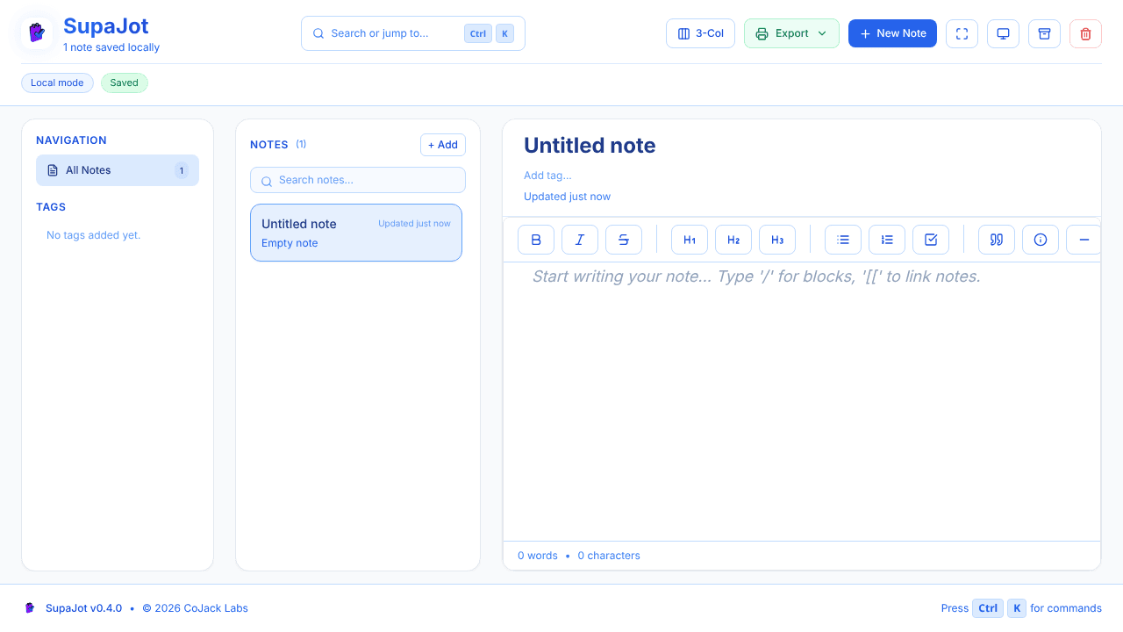Click the NAVIGATION section heading
Viewport: 1123px width, 632px height.
tap(71, 140)
